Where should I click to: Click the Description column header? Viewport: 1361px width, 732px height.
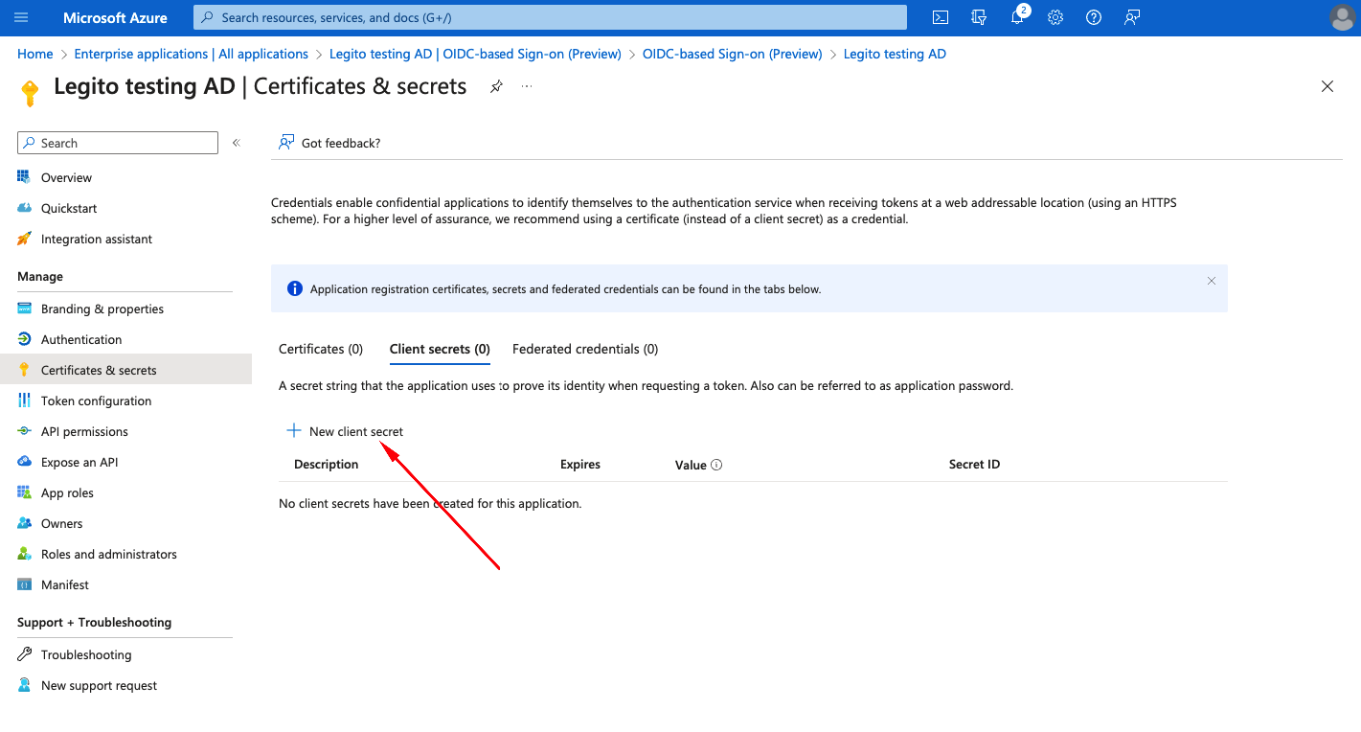[327, 464]
